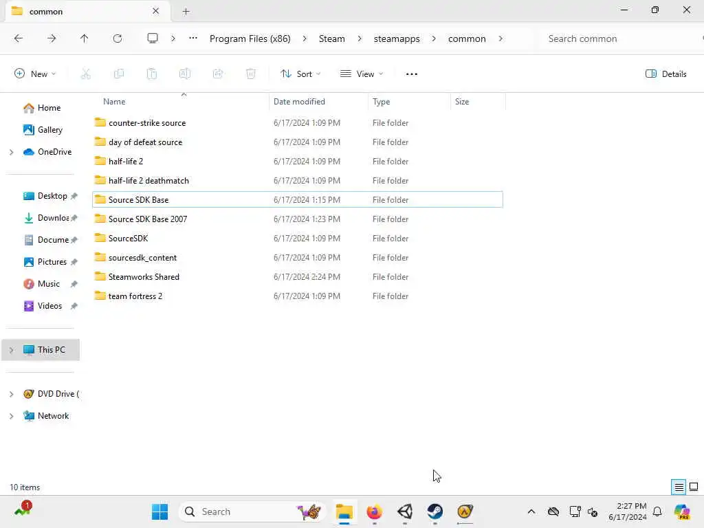Screen dimensions: 704x528
Task: Open Gallery in the navigation pane
Action: coord(43,130)
